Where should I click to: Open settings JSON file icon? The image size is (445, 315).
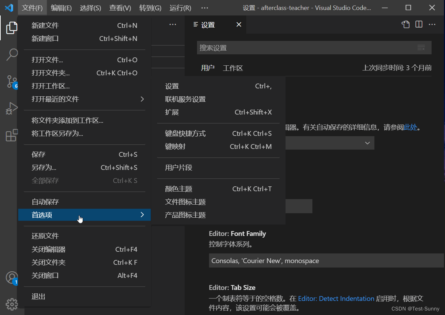406,24
